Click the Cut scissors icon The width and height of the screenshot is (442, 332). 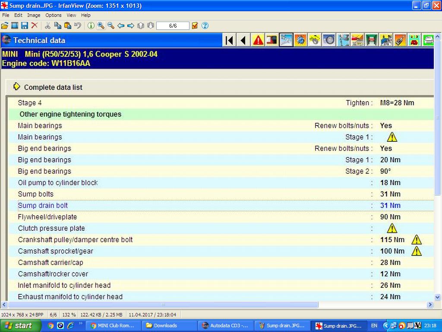(47, 26)
